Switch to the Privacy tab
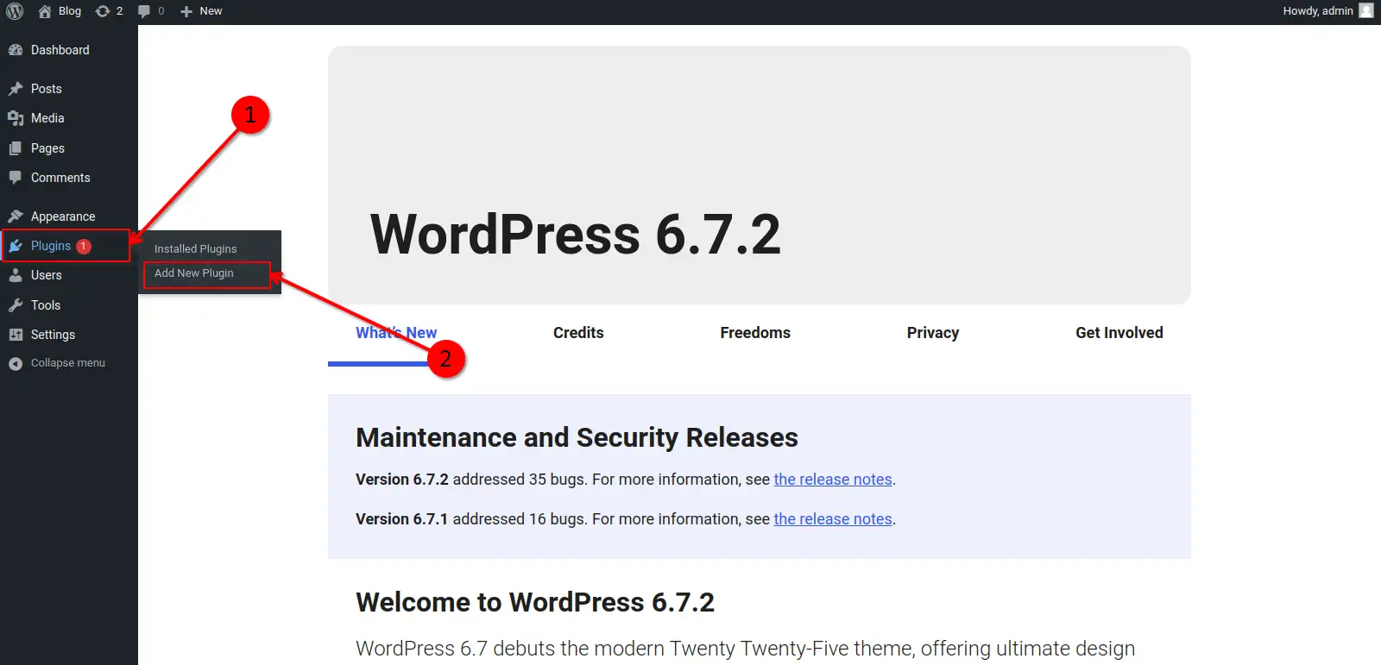The width and height of the screenshot is (1381, 665). pyautogui.click(x=933, y=333)
